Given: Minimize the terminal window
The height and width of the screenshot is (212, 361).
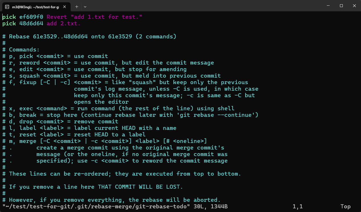Looking at the screenshot, I should pyautogui.click(x=328, y=6).
